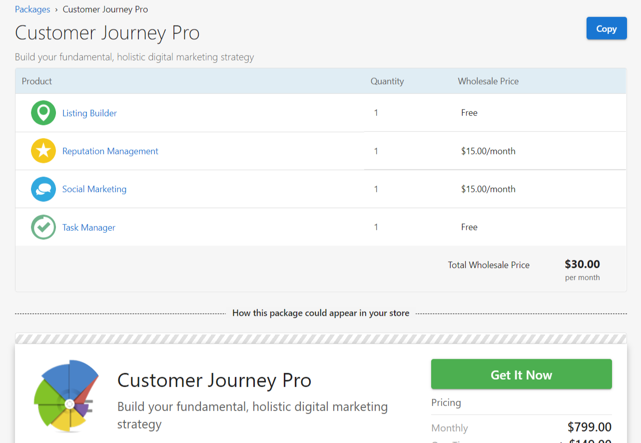Open the Packages breadcrumb link

32,9
